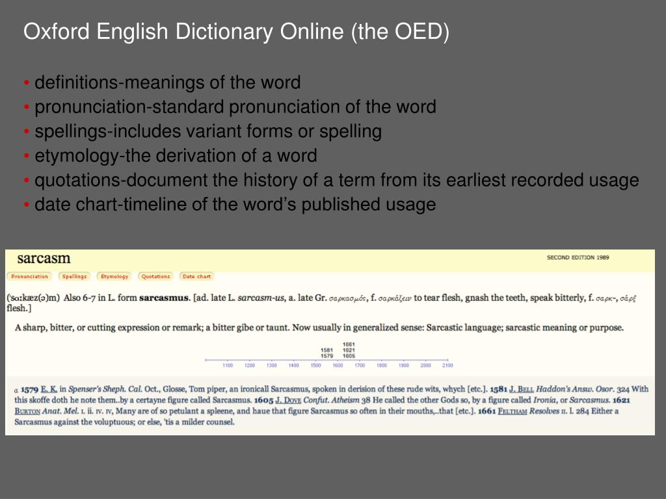The image size is (666, 499).
Task: Select the 1621 marker on date chart
Action: pos(349,350)
